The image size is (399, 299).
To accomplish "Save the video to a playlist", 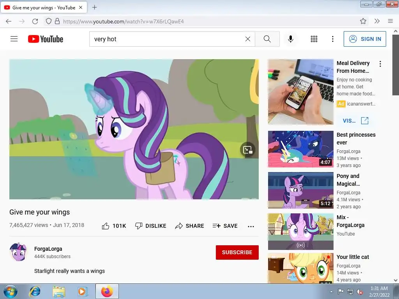I will tap(225, 226).
